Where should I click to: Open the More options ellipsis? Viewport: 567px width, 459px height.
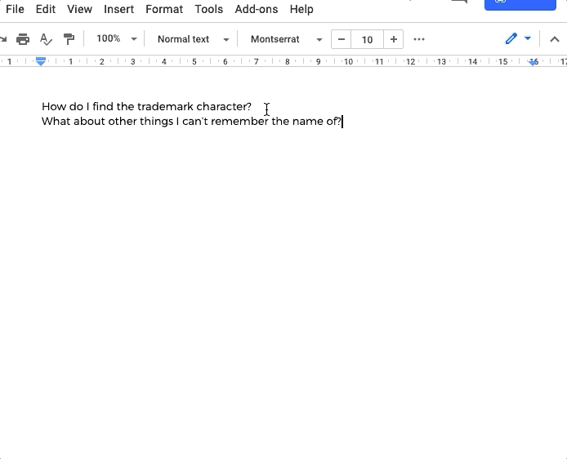419,39
